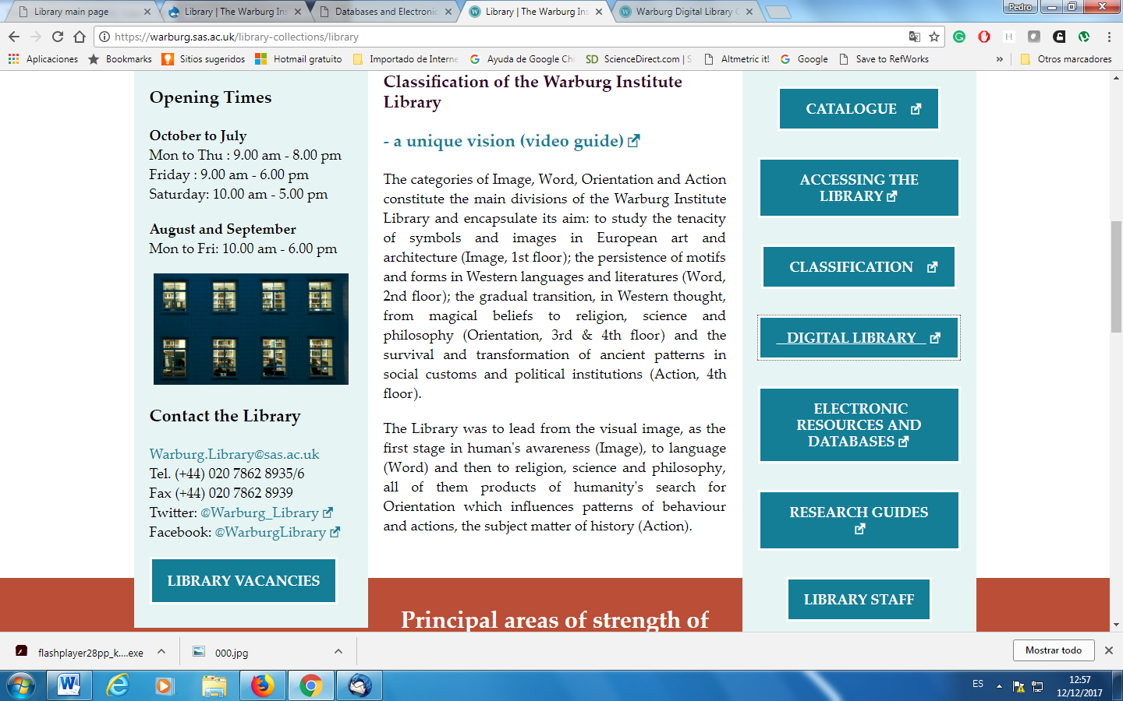Close the Library main page tab

click(x=147, y=12)
